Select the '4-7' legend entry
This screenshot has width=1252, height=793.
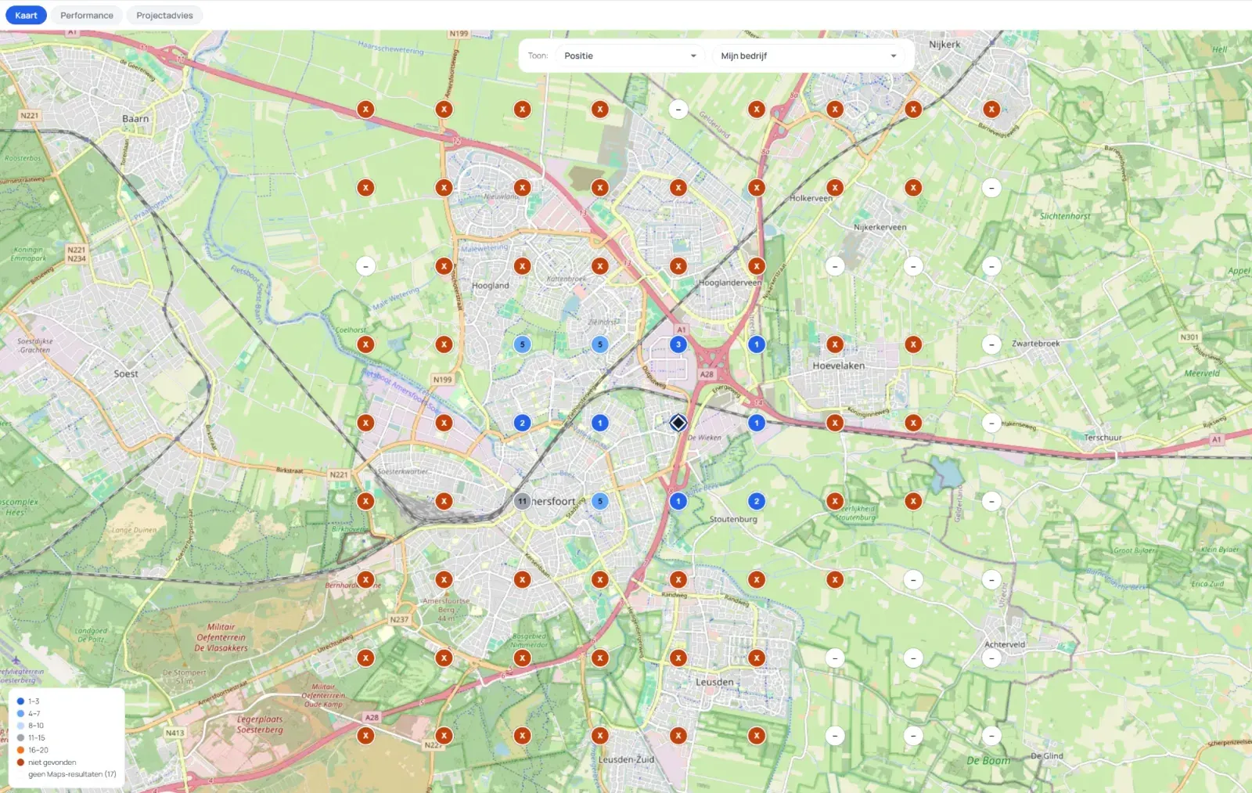[29, 713]
